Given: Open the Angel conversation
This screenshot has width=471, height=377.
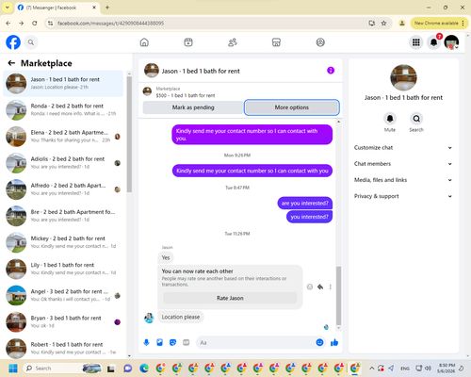Looking at the screenshot, I should pyautogui.click(x=63, y=296).
